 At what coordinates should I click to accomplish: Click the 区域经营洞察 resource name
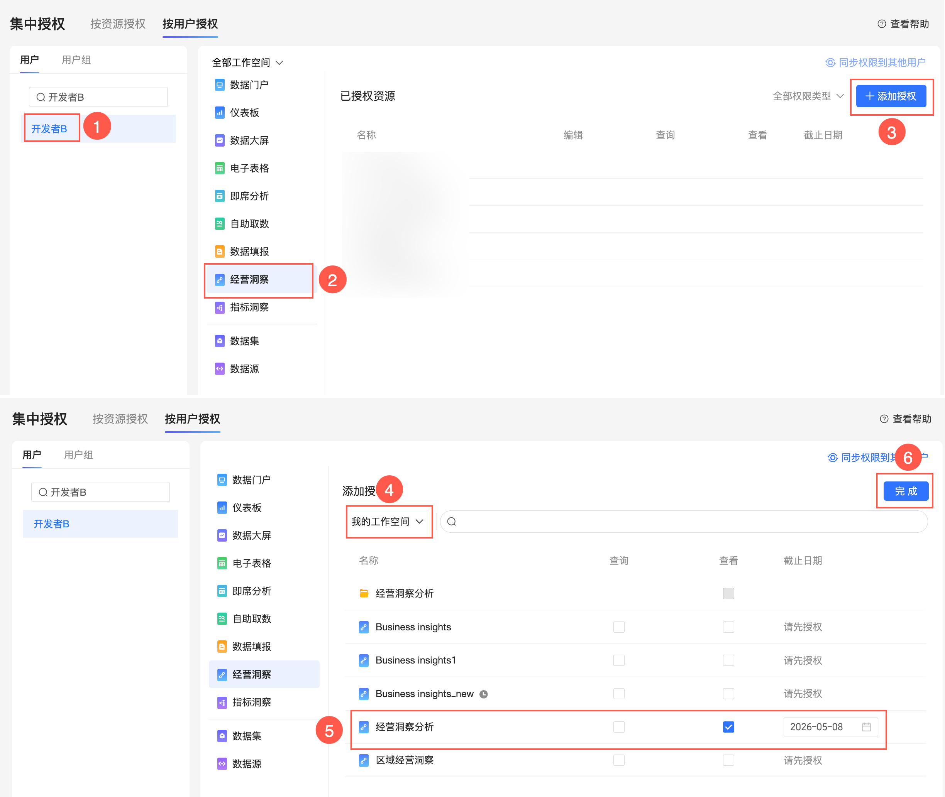pyautogui.click(x=404, y=760)
